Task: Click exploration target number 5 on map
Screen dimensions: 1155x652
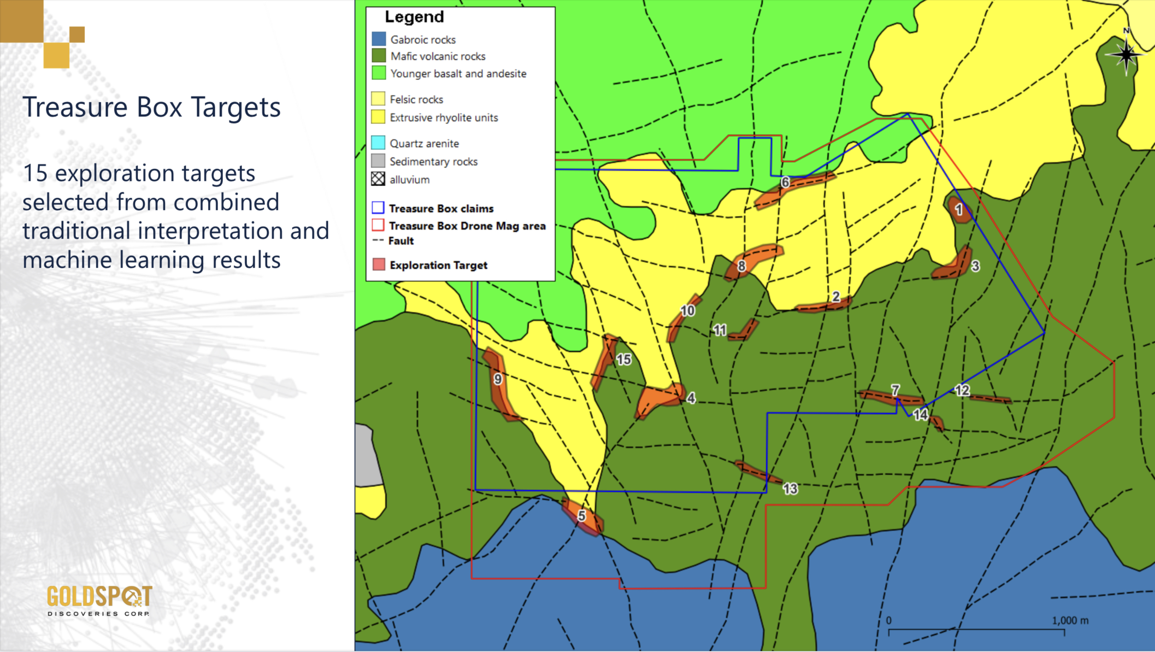Action: (582, 516)
